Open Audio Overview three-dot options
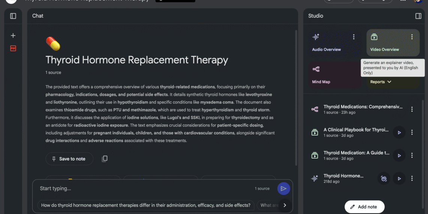Screen dimensions: 428x214 pos(354,37)
